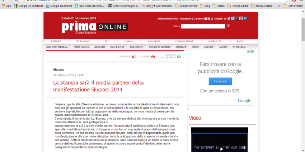Open the Facebook social icon
Screen dimensions: 305x152
pyautogui.click(x=229, y=19)
